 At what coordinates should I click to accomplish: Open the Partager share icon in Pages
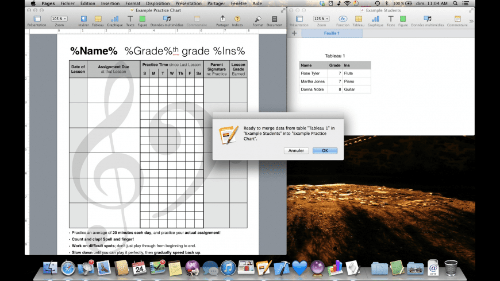point(222,19)
